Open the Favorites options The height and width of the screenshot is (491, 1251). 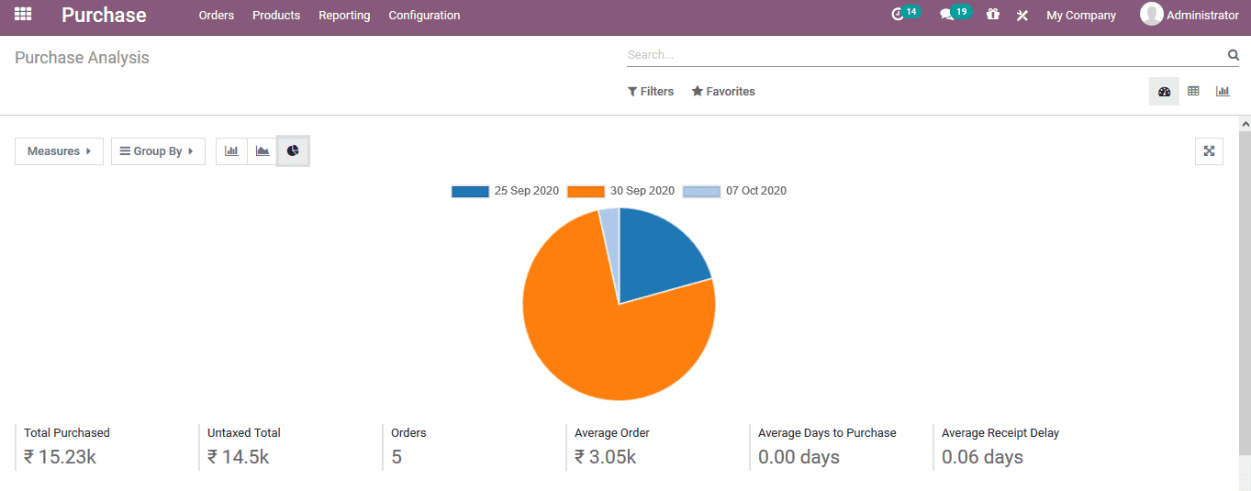(723, 92)
